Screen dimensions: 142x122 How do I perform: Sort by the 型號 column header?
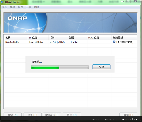(x=77, y=38)
